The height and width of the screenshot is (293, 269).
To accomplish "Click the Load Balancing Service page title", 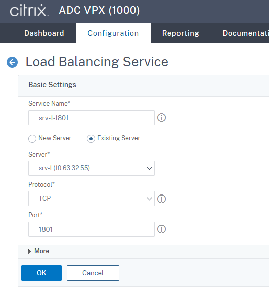I will point(97,62).
